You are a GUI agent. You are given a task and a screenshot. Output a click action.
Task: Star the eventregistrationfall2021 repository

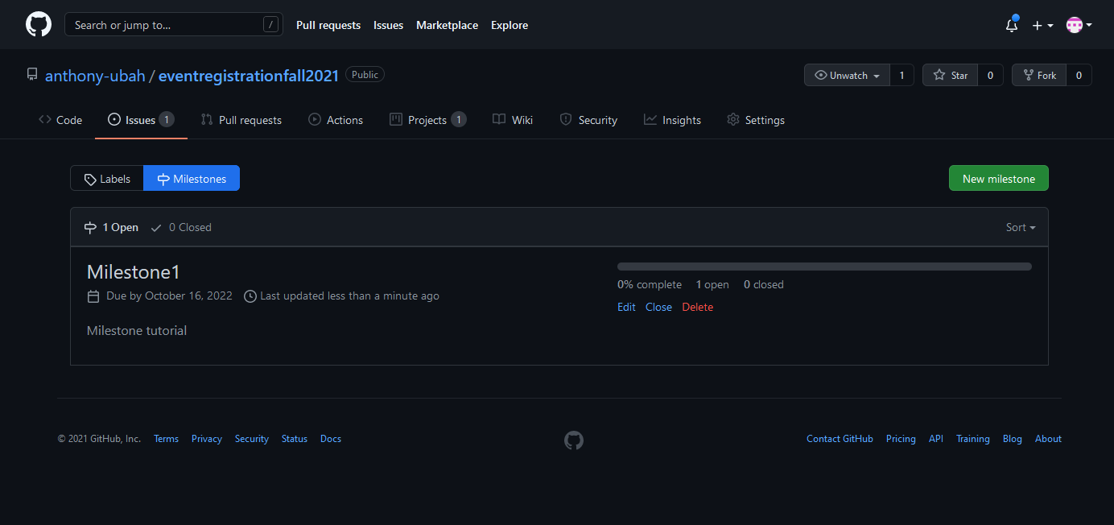(951, 75)
